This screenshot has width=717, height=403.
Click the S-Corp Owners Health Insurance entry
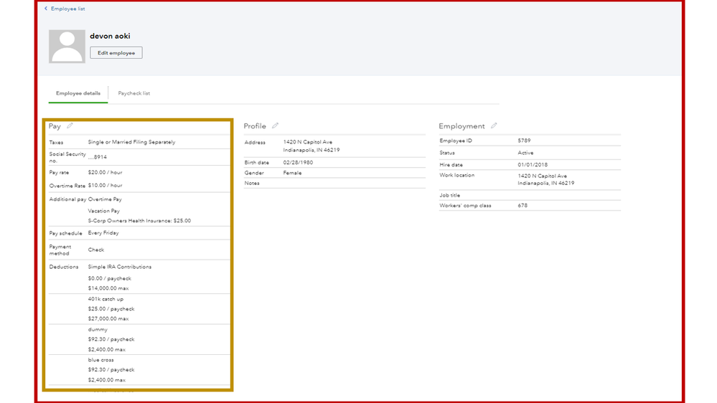click(x=139, y=221)
